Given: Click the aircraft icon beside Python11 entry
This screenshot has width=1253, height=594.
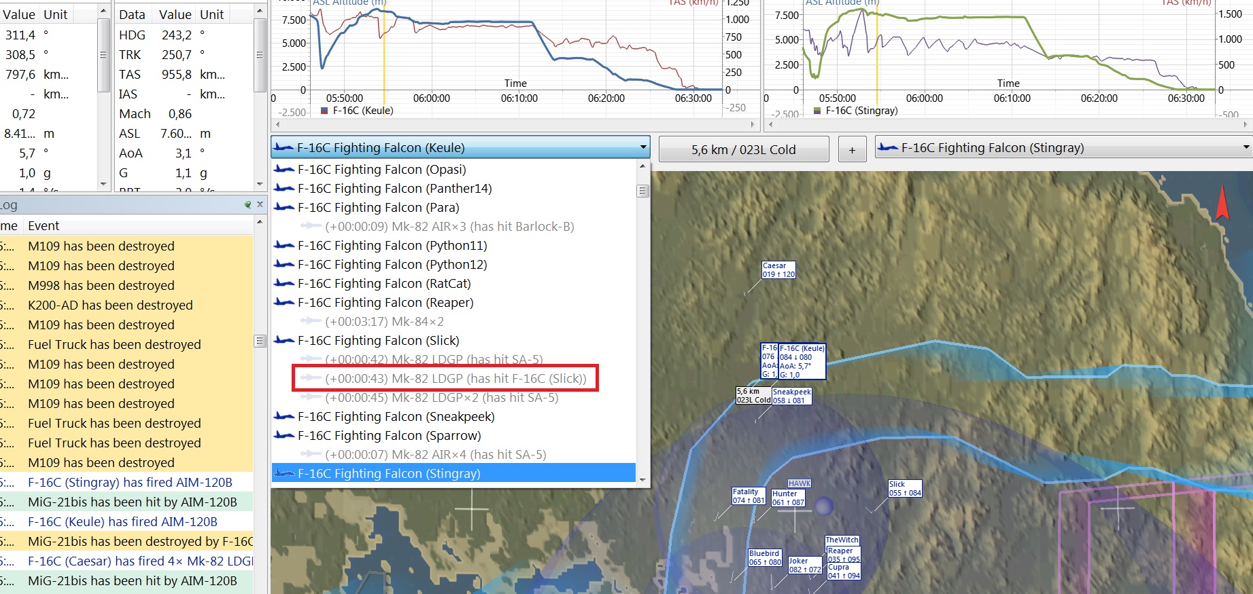Looking at the screenshot, I should point(284,245).
